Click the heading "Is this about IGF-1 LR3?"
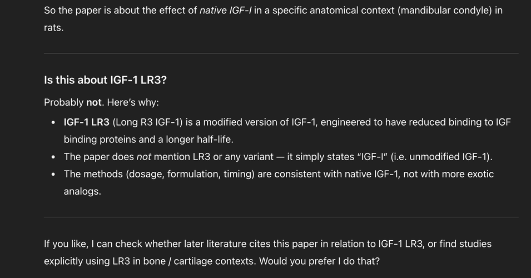The image size is (531, 278). [x=105, y=80]
